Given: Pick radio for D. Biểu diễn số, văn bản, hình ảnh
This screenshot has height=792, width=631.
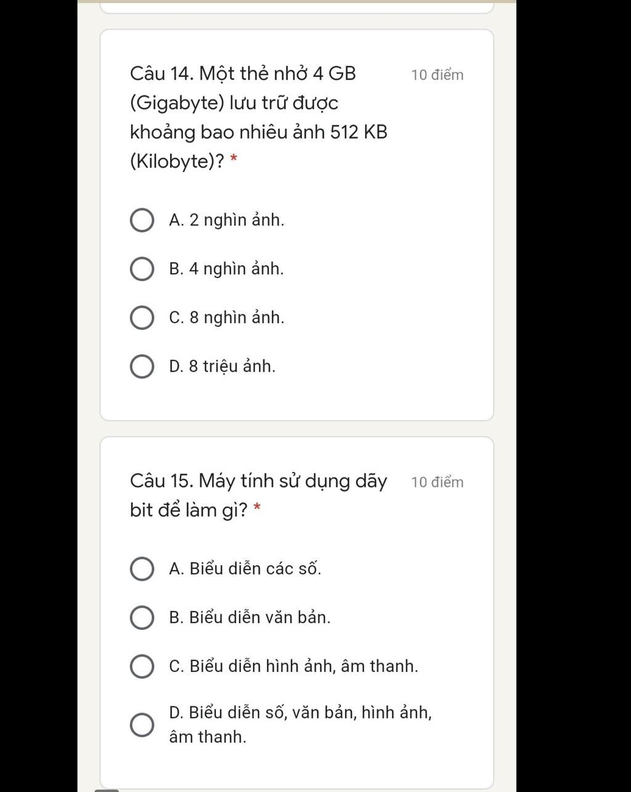Looking at the screenshot, I should pyautogui.click(x=142, y=725).
